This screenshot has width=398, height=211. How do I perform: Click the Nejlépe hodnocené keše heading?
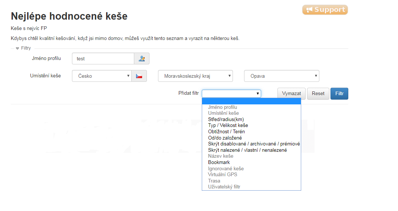tap(69, 16)
